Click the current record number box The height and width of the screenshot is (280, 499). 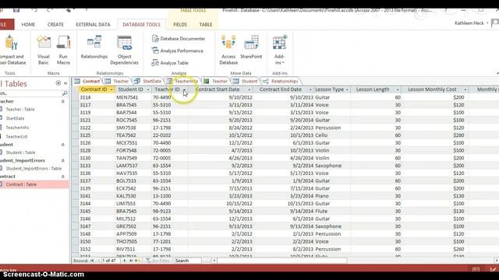110,261
